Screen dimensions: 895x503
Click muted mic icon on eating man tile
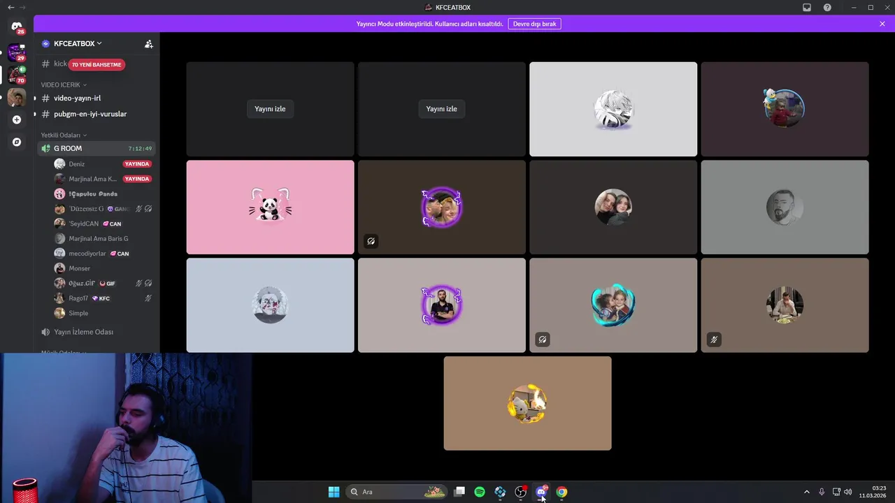point(714,340)
